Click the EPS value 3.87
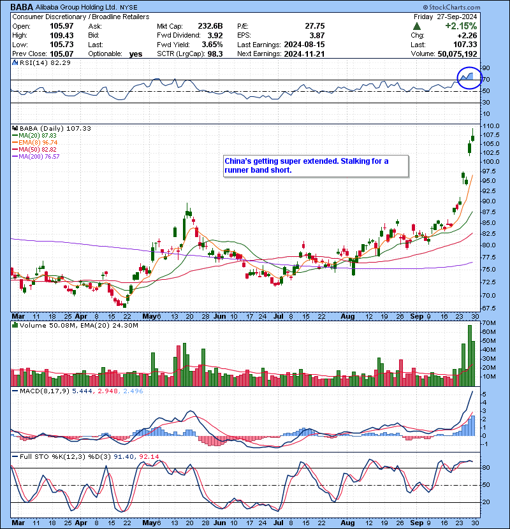Screen dimensions: 510x529 tap(317, 36)
